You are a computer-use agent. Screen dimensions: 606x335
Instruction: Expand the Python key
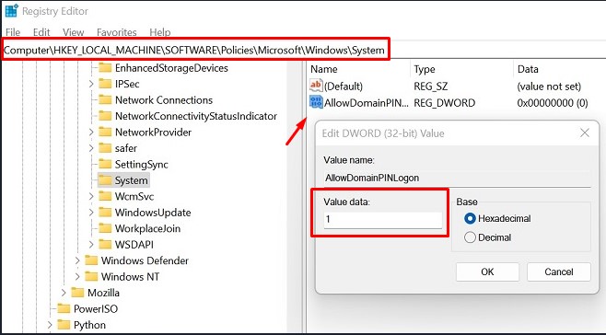50,325
